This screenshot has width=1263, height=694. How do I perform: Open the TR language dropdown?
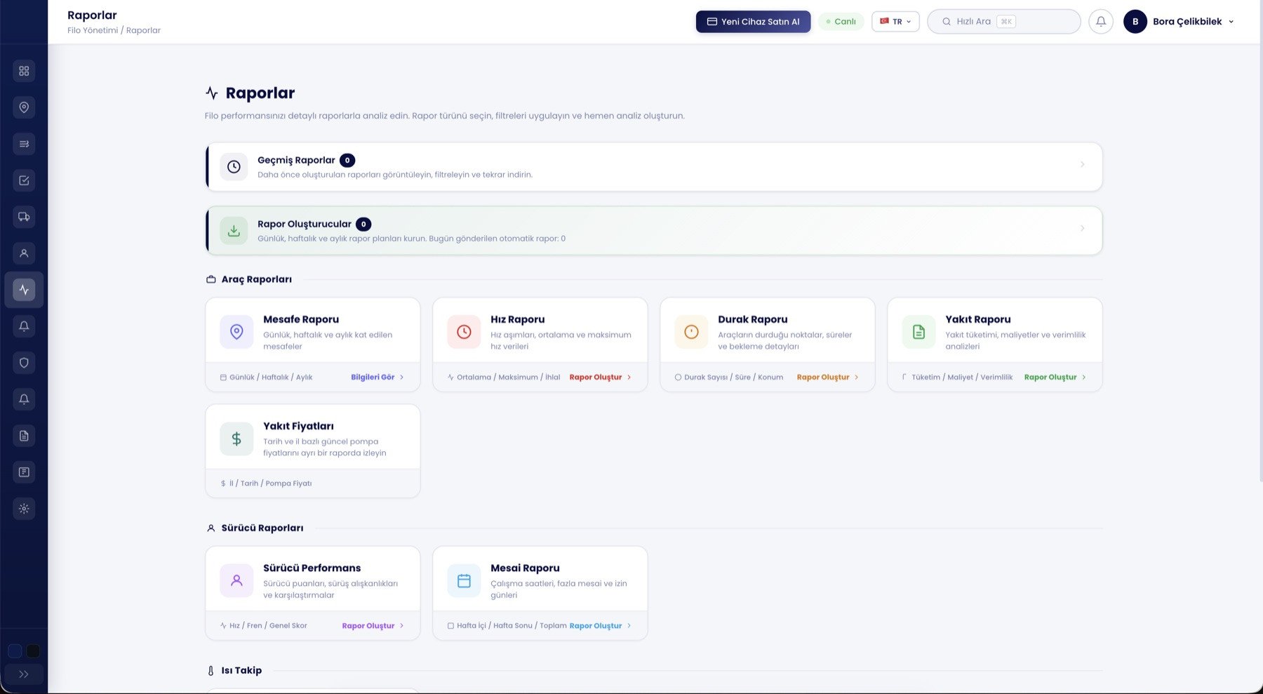point(895,22)
